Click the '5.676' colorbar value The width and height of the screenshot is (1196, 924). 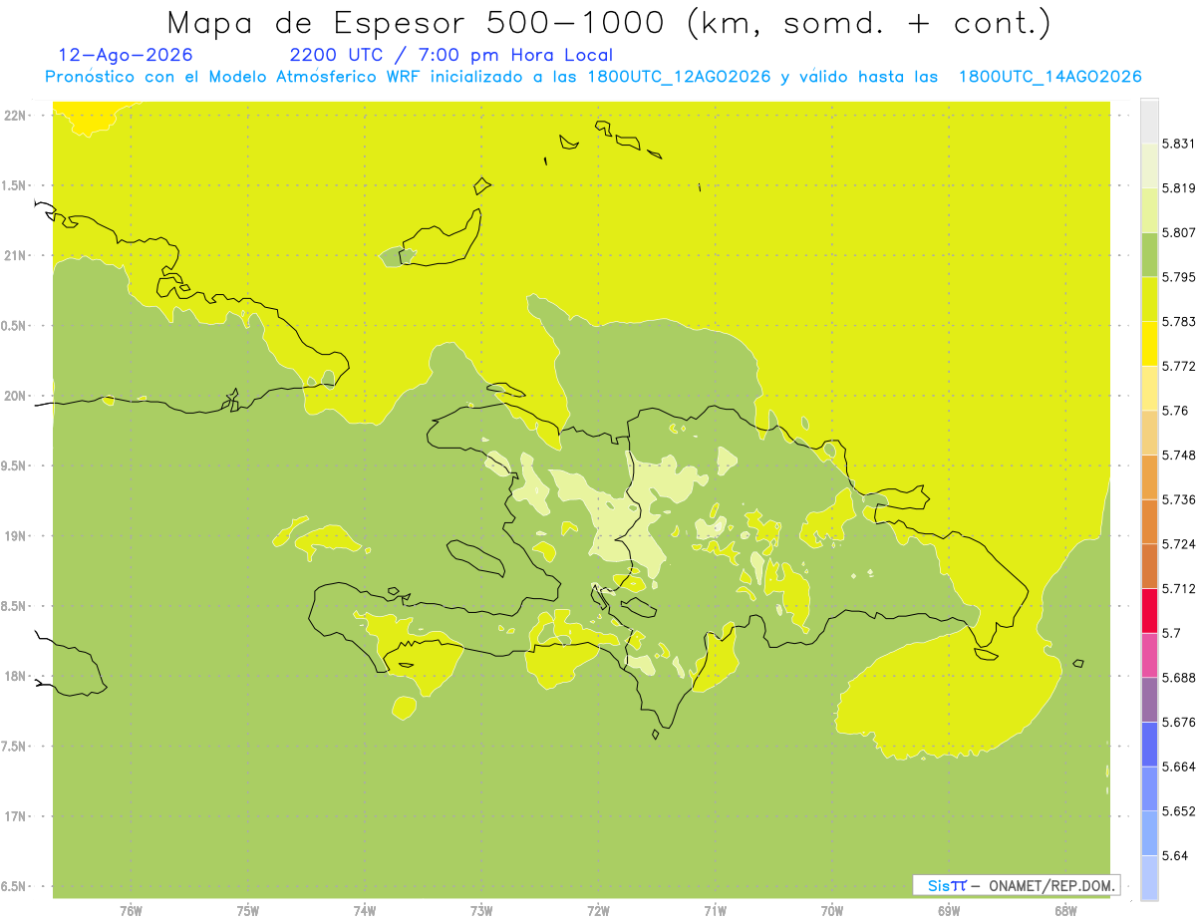pos(1178,722)
